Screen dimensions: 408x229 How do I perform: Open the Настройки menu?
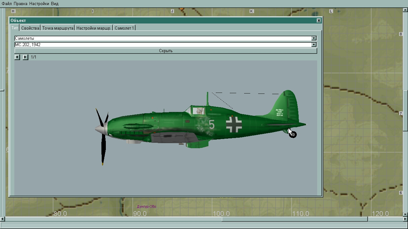(39, 3)
